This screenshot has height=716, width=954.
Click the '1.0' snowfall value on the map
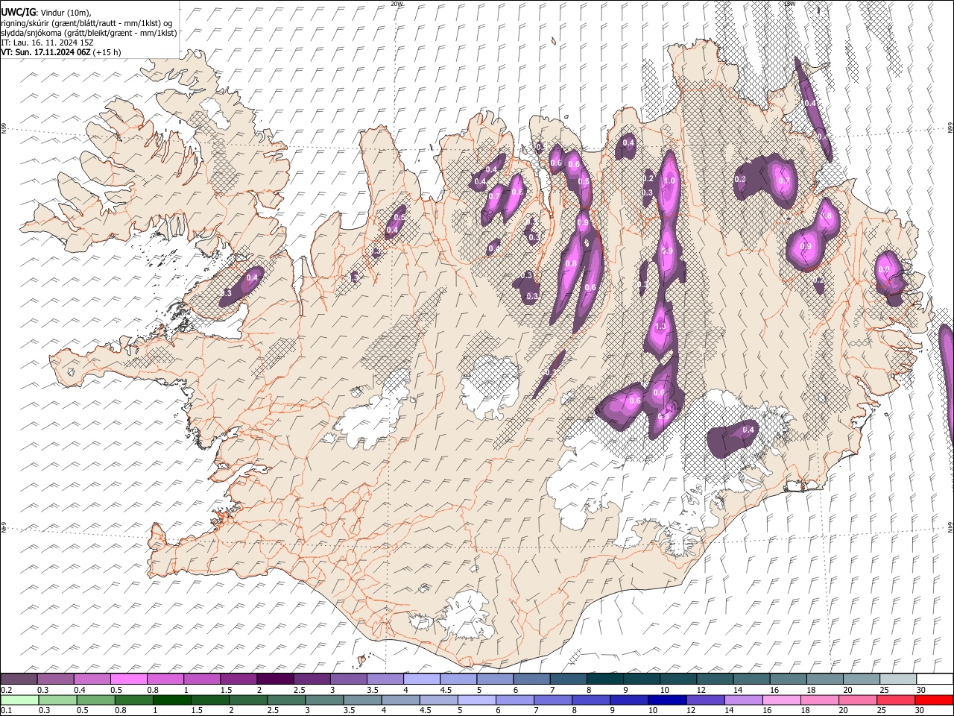coord(669,180)
